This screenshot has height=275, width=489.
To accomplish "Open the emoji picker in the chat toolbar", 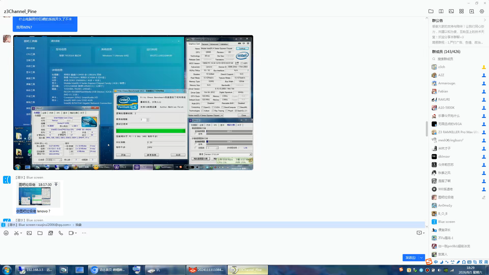I will coord(6,233).
